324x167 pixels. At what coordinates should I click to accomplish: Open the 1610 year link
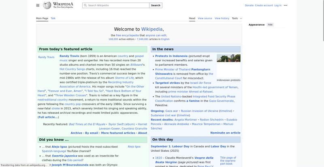click(159, 158)
